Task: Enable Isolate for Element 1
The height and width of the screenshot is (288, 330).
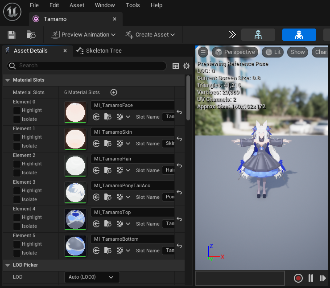Action: [17, 146]
